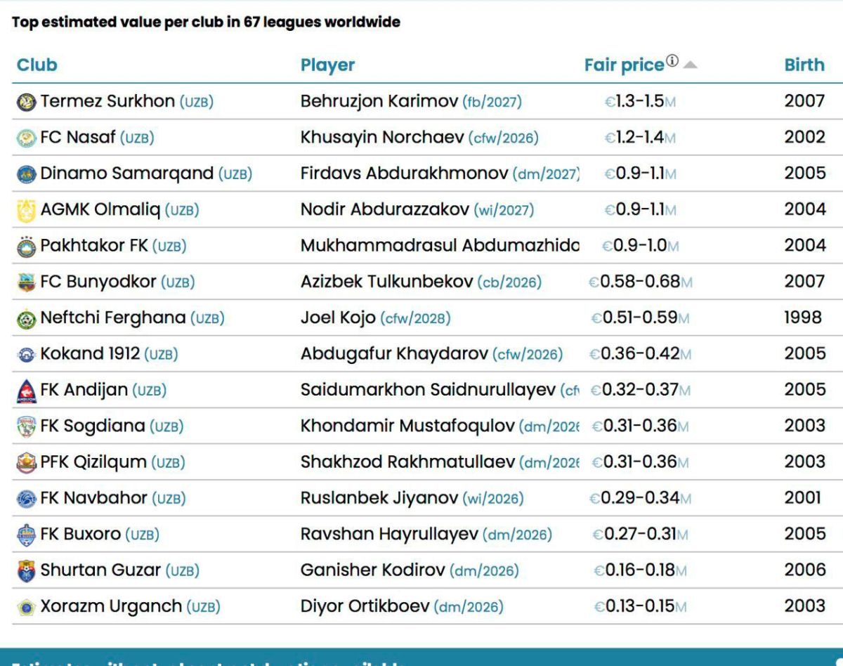Viewport: 843px width, 666px height.
Task: Sort the table by Club column
Action: [37, 65]
